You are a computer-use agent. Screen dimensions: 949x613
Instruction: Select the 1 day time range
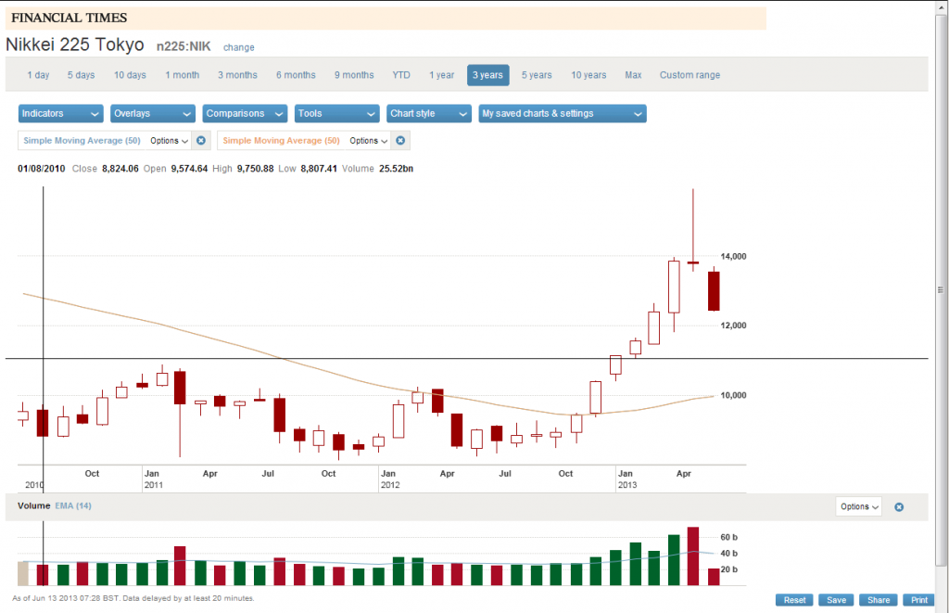pyautogui.click(x=38, y=75)
